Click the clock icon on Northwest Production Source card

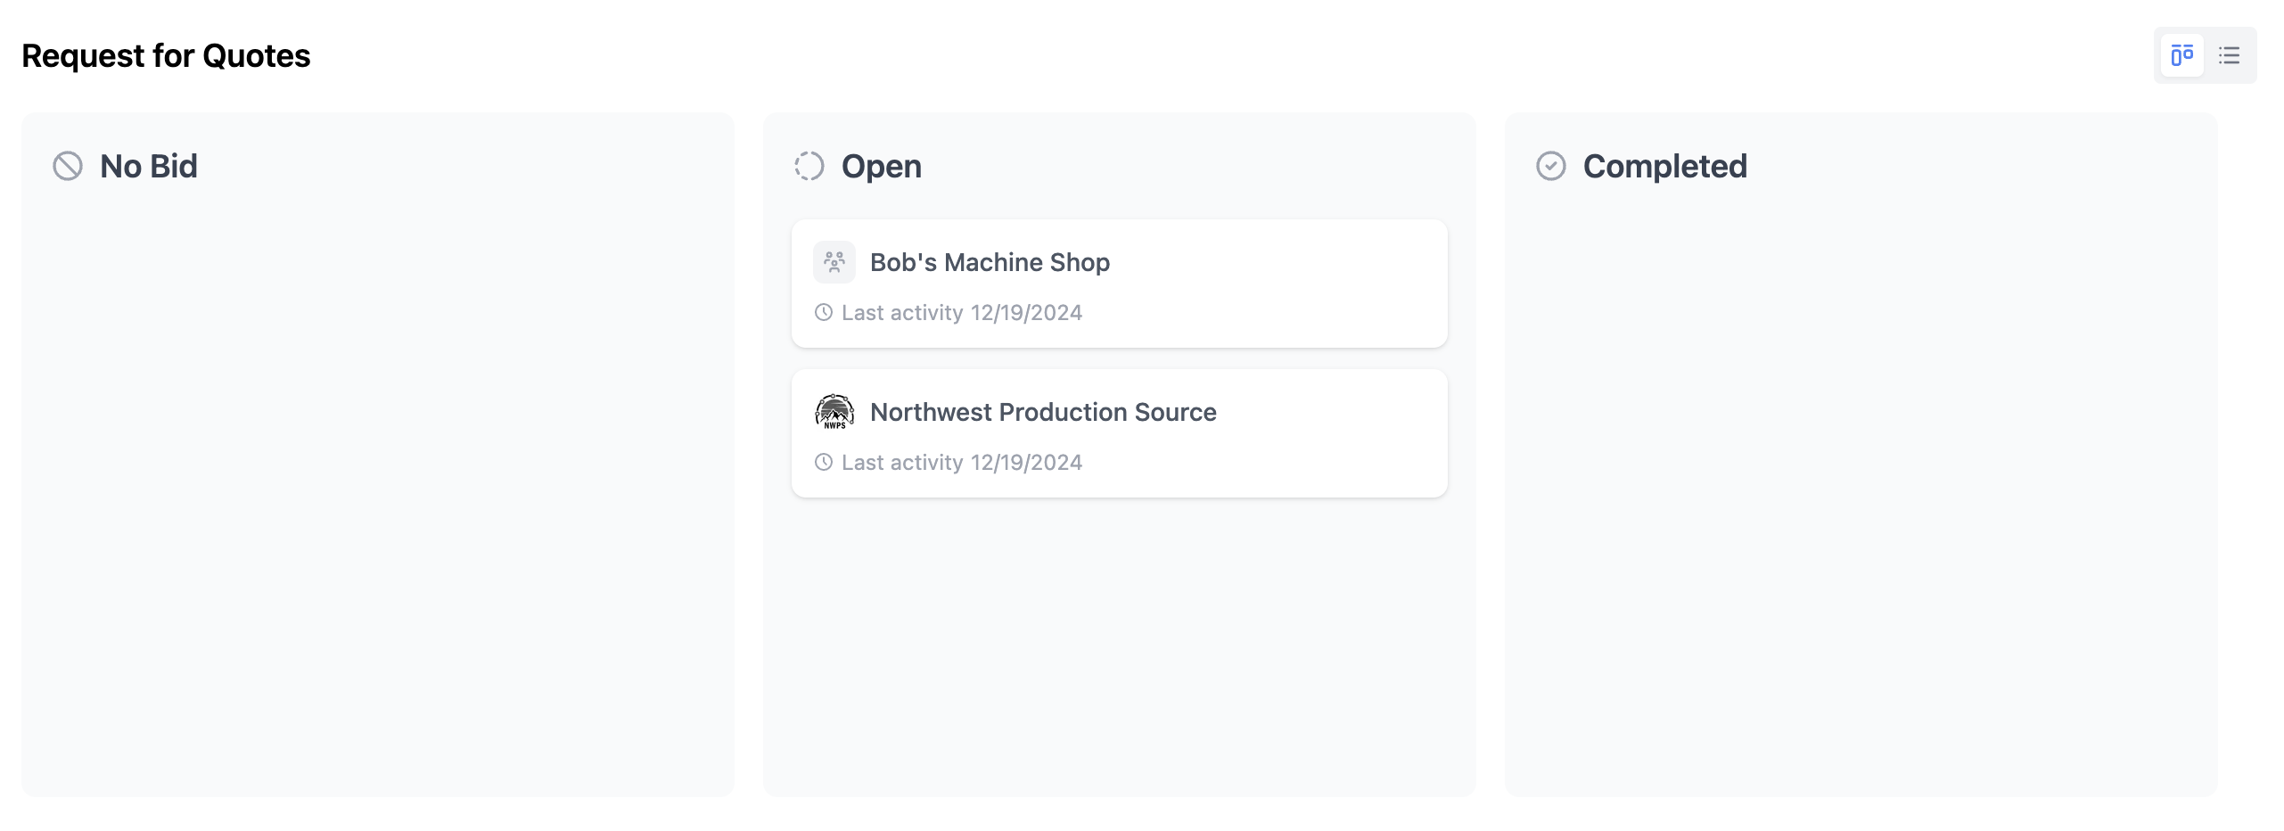[824, 463]
